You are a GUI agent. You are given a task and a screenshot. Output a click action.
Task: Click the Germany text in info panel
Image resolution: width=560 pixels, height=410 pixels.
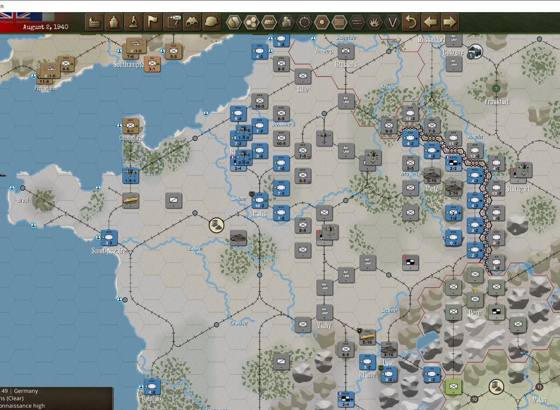[x=26, y=391]
